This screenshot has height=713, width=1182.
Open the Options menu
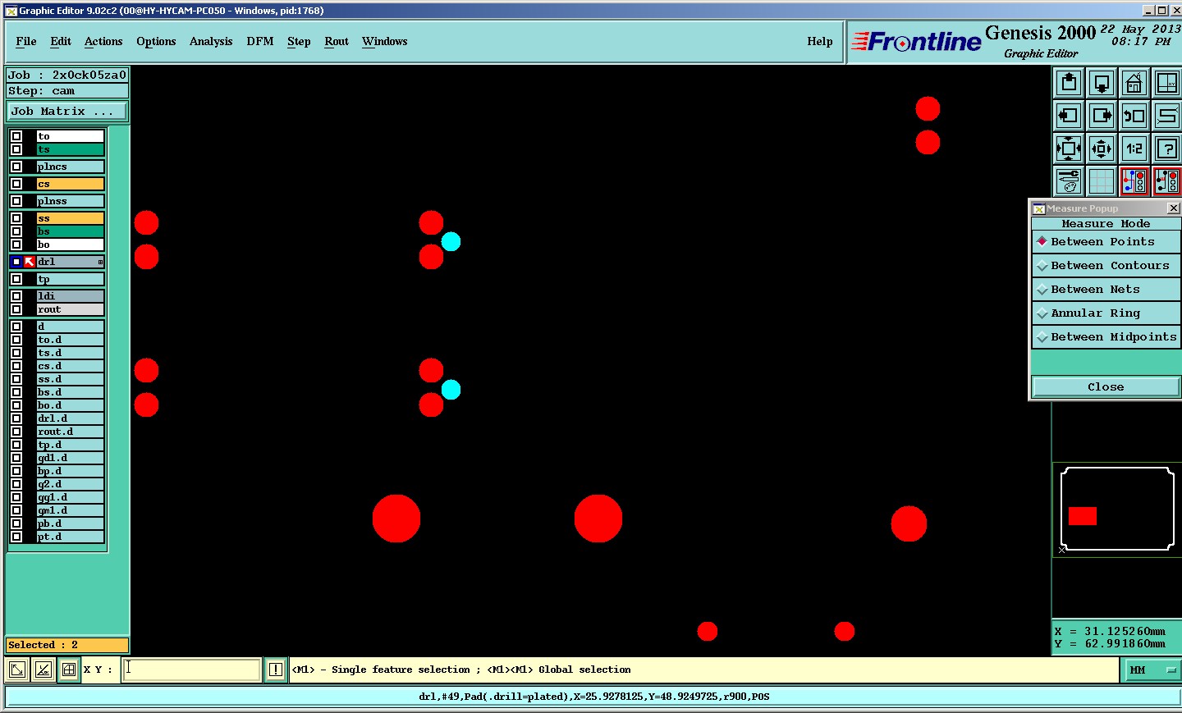[x=156, y=42]
